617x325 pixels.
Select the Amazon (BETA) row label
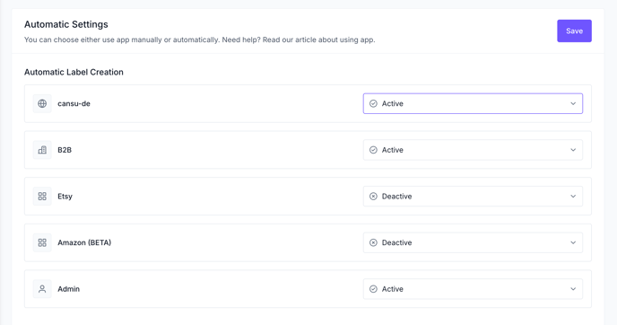point(84,242)
